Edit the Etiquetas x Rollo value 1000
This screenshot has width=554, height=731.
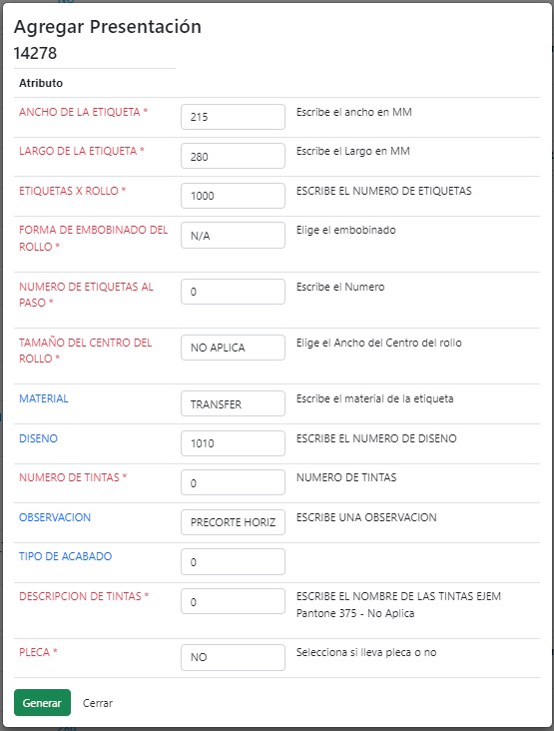233,196
